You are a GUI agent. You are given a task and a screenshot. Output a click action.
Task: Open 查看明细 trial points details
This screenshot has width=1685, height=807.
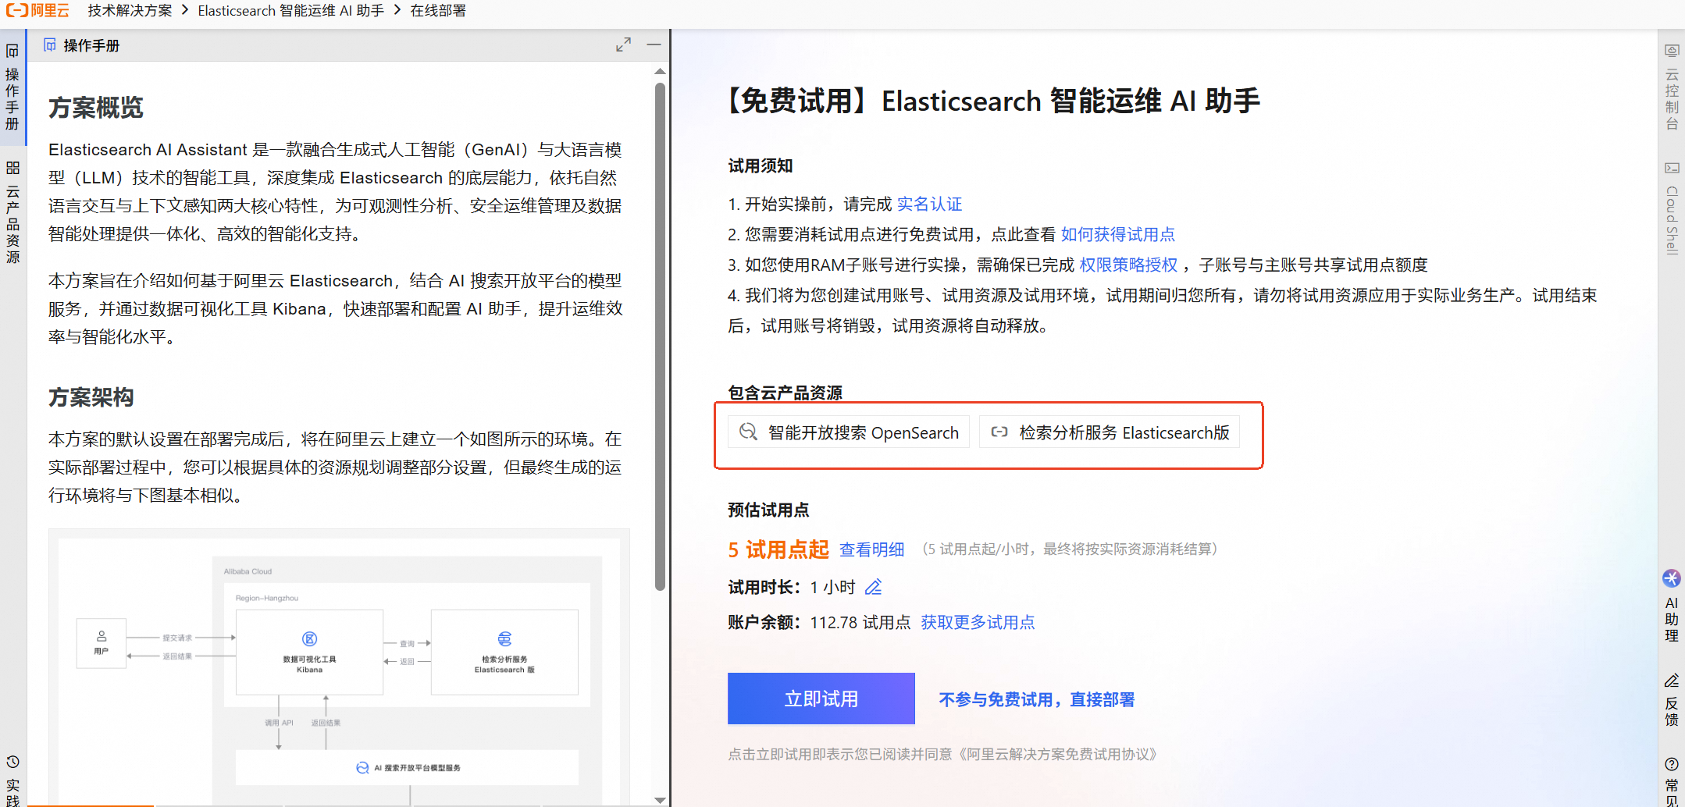pyautogui.click(x=871, y=549)
